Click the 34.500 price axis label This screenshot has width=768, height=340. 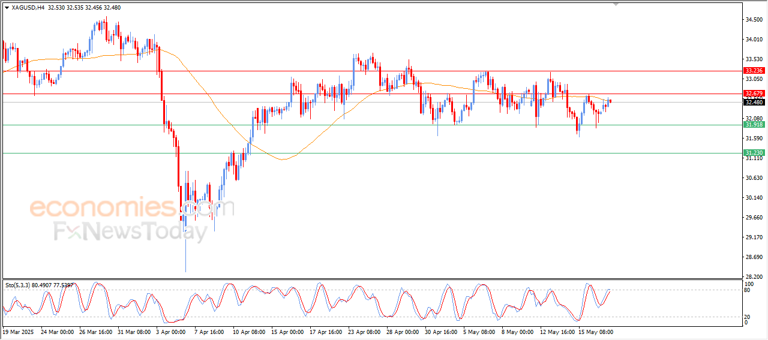pyautogui.click(x=754, y=20)
